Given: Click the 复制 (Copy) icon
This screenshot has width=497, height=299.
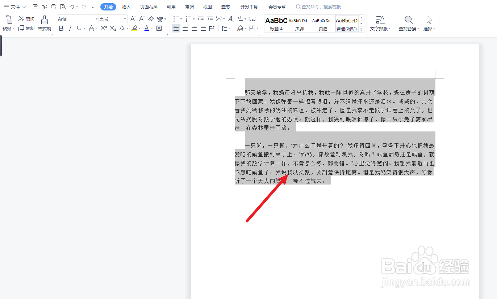Looking at the screenshot, I should click(21, 29).
